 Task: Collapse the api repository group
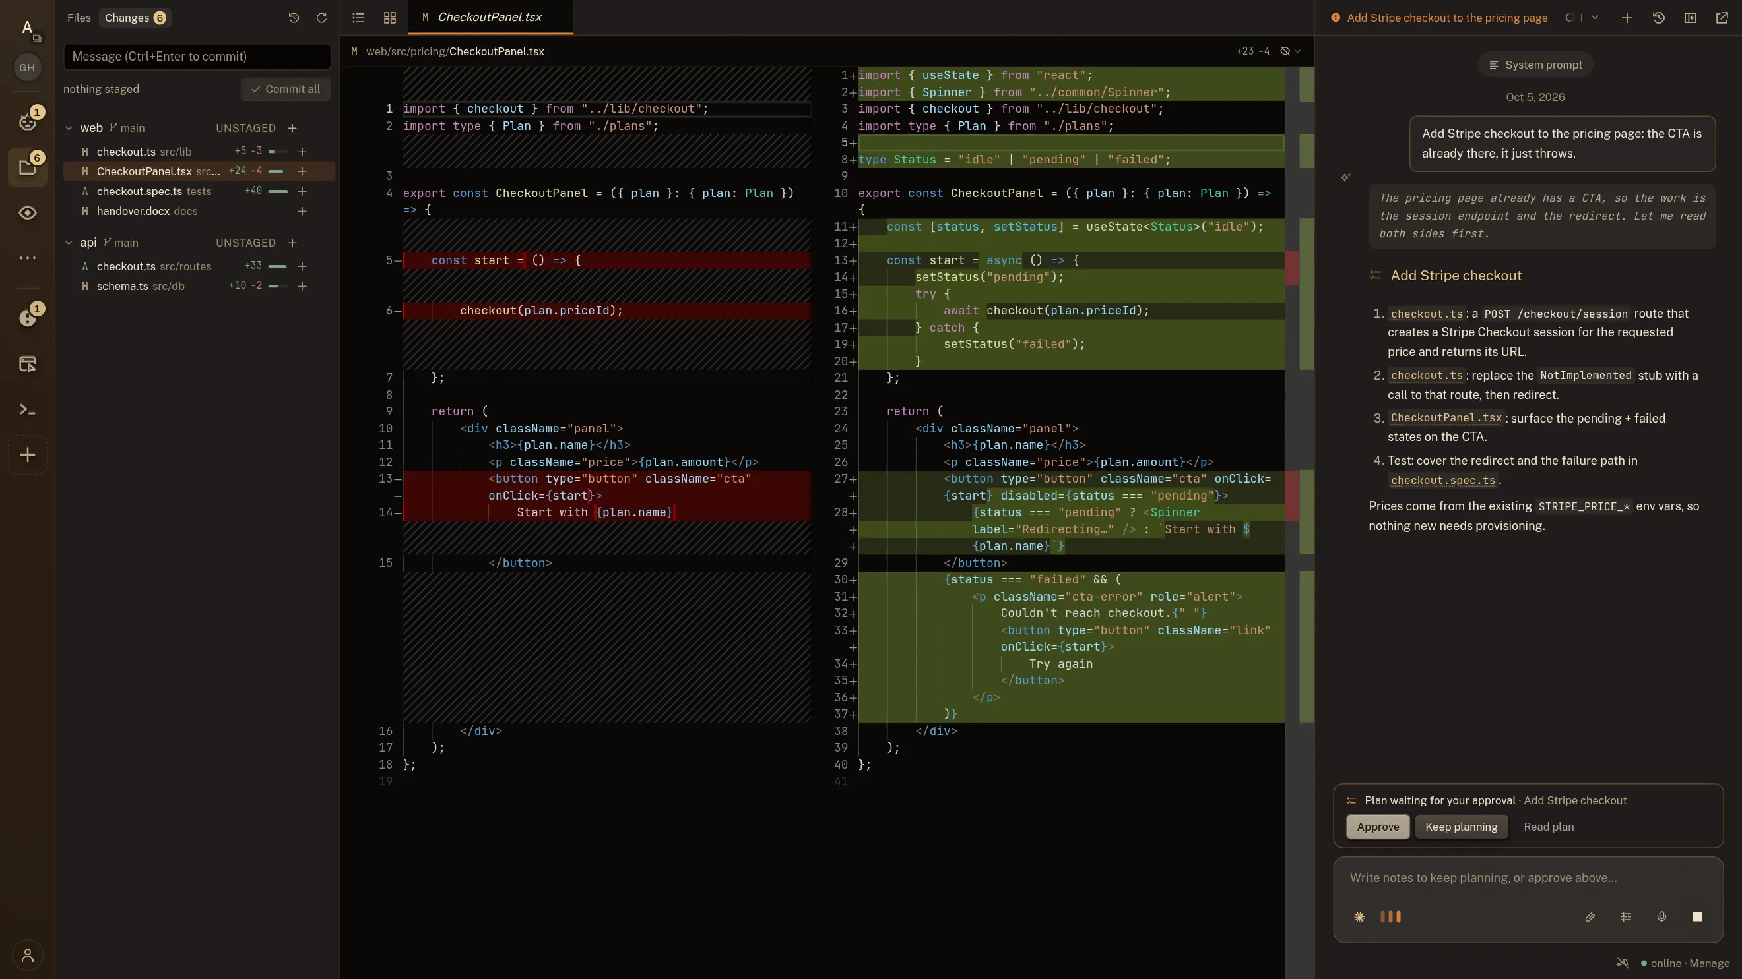pos(69,243)
